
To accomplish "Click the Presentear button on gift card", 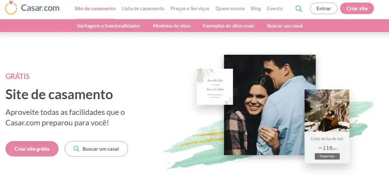I will 327,156.
